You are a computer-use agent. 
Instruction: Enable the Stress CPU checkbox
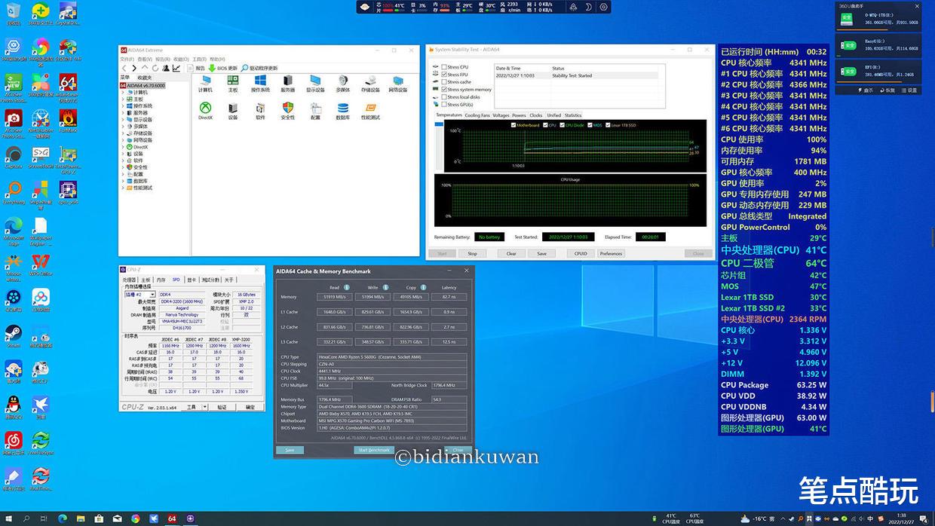(444, 67)
